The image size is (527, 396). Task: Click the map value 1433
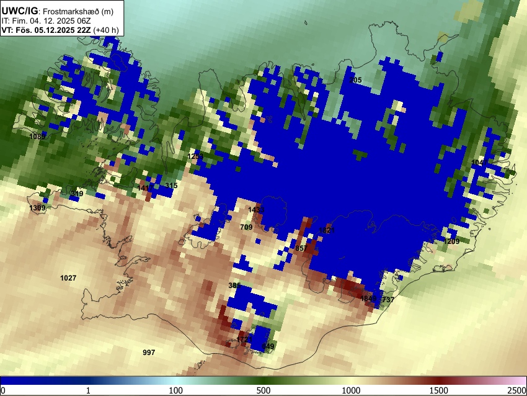coord(256,210)
